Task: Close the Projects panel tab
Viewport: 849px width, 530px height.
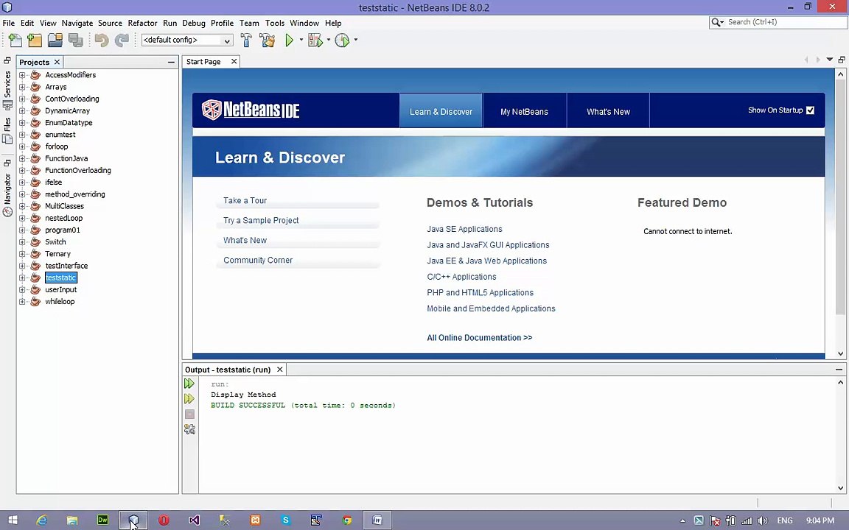Action: click(57, 62)
